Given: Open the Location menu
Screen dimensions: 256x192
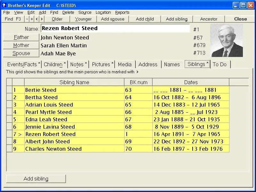Looking at the screenshot, I should coord(103,12).
